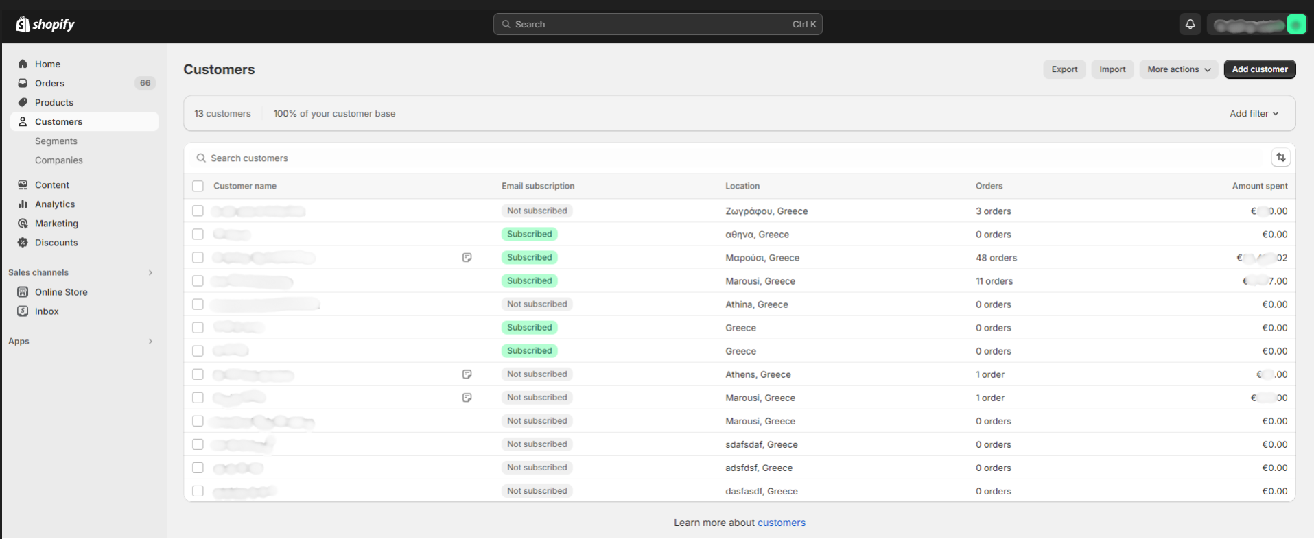
Task: Click the Customers person icon
Action: [23, 121]
